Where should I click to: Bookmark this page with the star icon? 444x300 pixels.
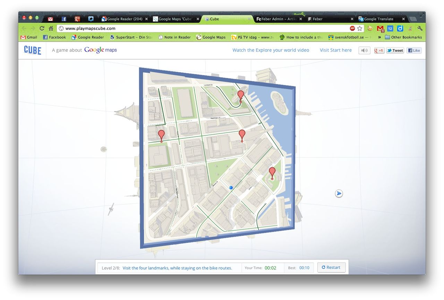[360, 28]
